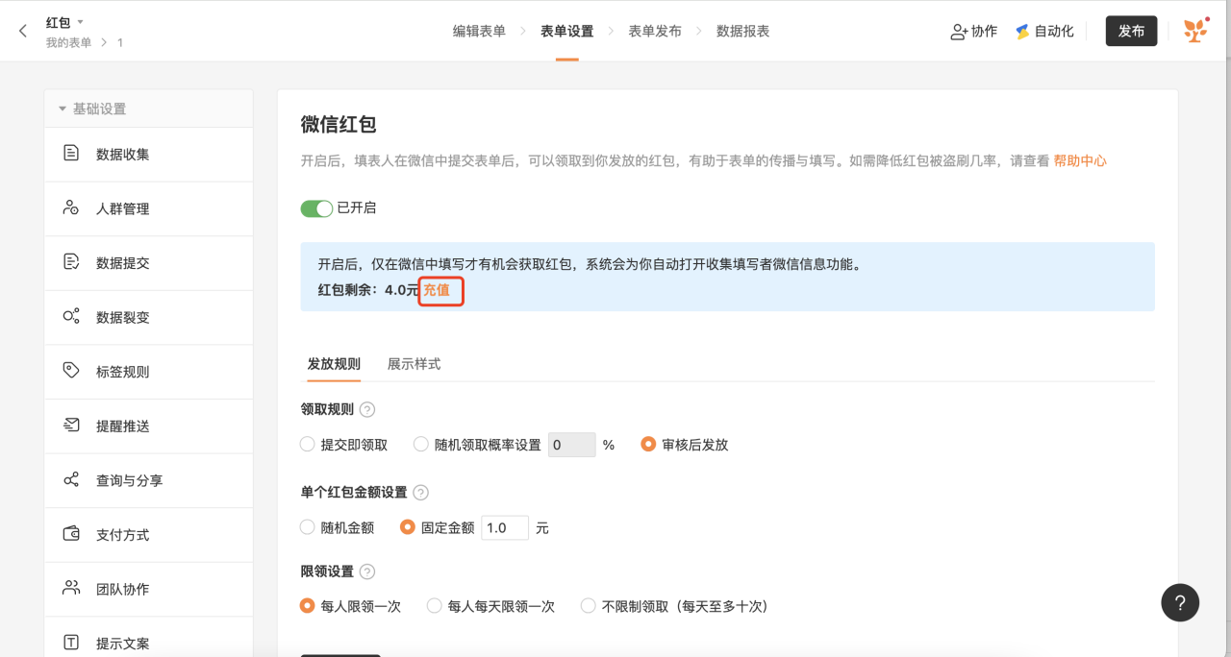Show help for 单个红包金额设置
The image size is (1231, 657).
[x=420, y=493]
